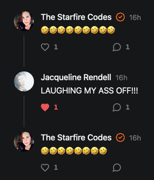The height and width of the screenshot is (180, 154).
Task: Reply to Jacqueline Rendell's comment
Action: (x=117, y=107)
